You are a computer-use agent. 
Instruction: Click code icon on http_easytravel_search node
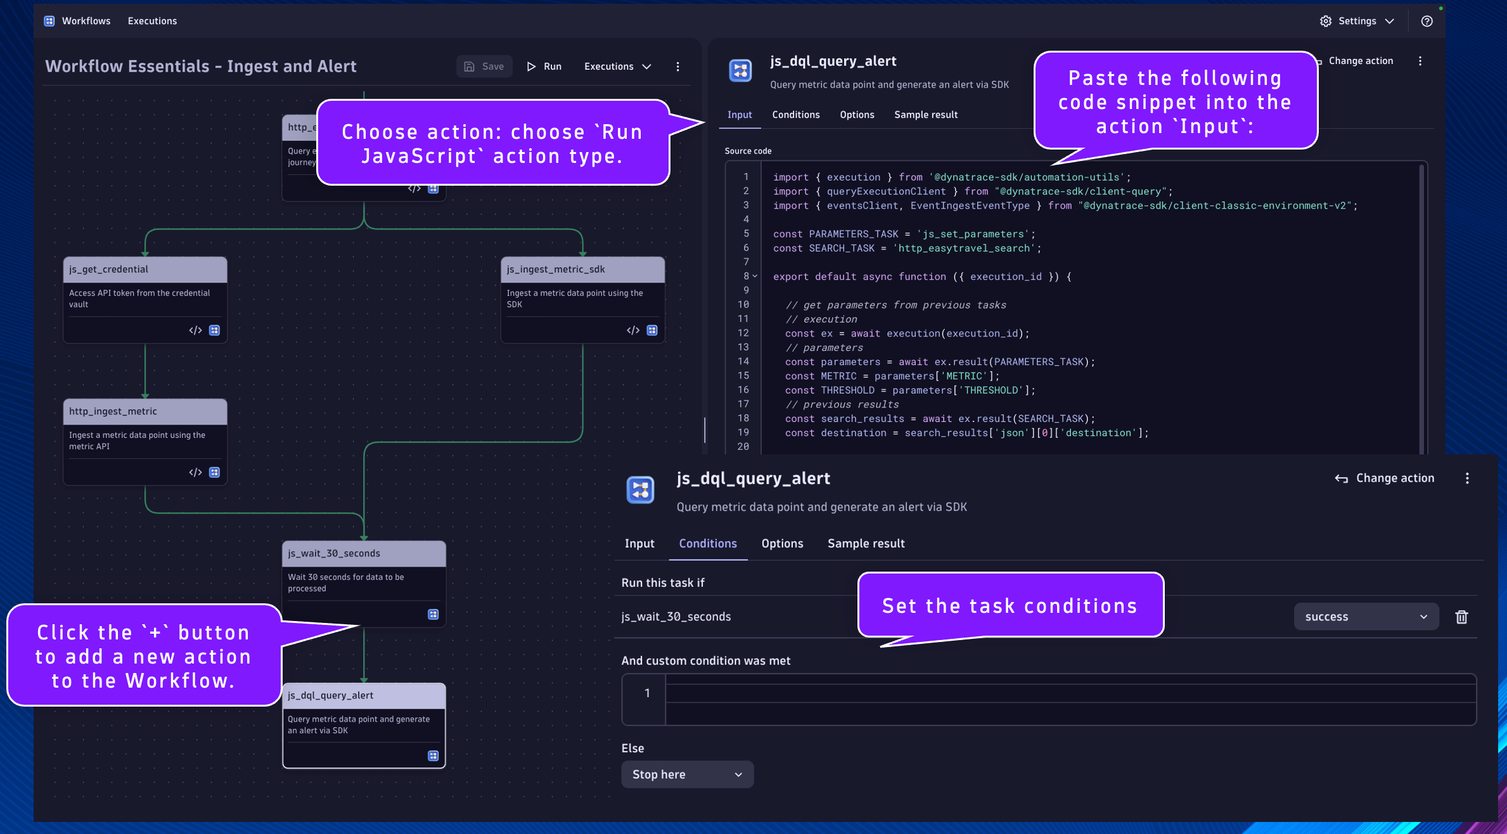(414, 188)
